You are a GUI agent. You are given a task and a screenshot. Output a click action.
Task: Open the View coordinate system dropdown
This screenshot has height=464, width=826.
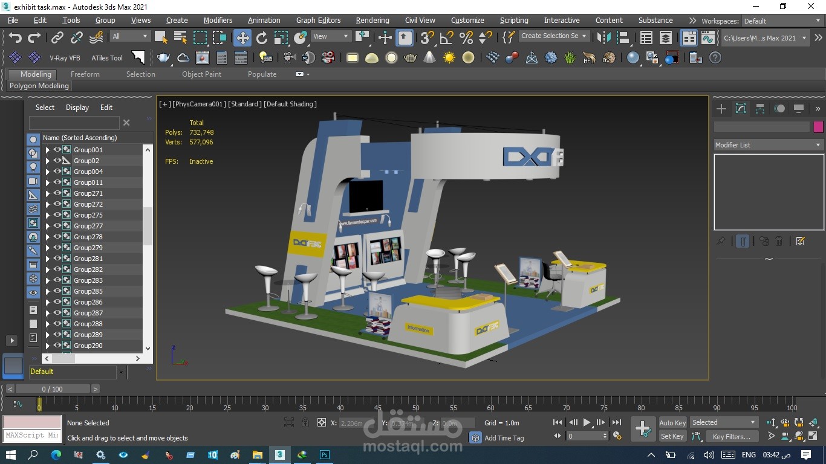tap(330, 36)
